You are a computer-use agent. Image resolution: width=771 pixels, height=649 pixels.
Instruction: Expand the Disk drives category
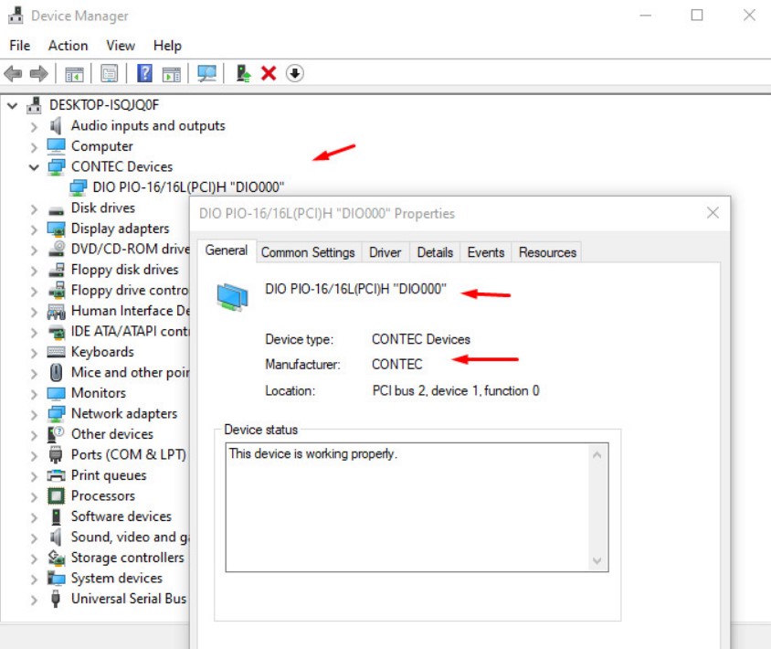(34, 209)
